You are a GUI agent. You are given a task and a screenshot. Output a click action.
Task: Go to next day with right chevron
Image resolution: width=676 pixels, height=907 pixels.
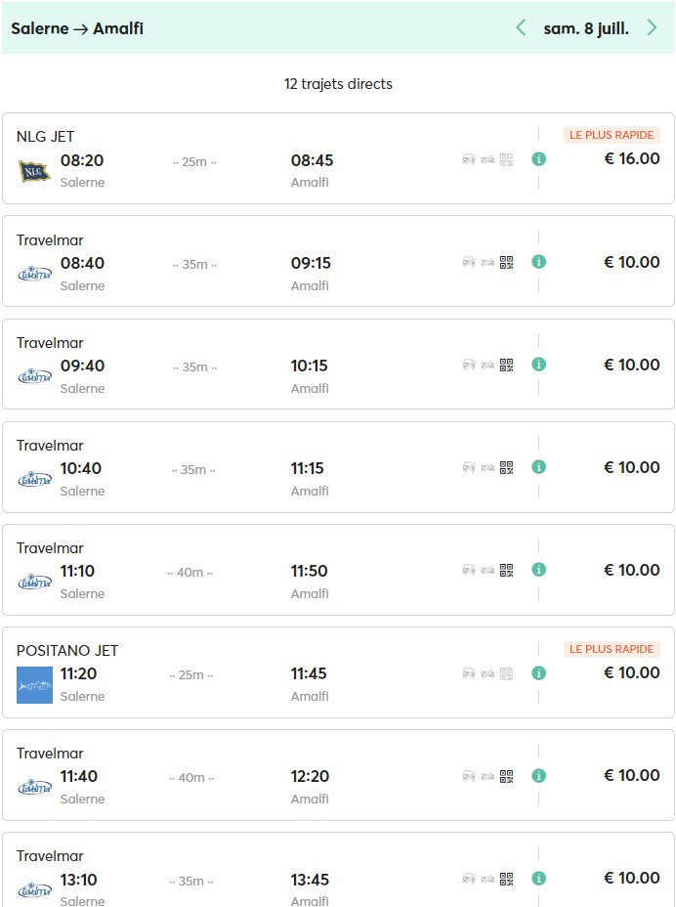pos(652,27)
